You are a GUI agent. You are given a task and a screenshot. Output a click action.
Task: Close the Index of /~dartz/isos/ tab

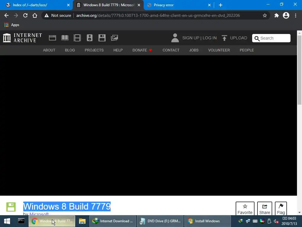68,5
